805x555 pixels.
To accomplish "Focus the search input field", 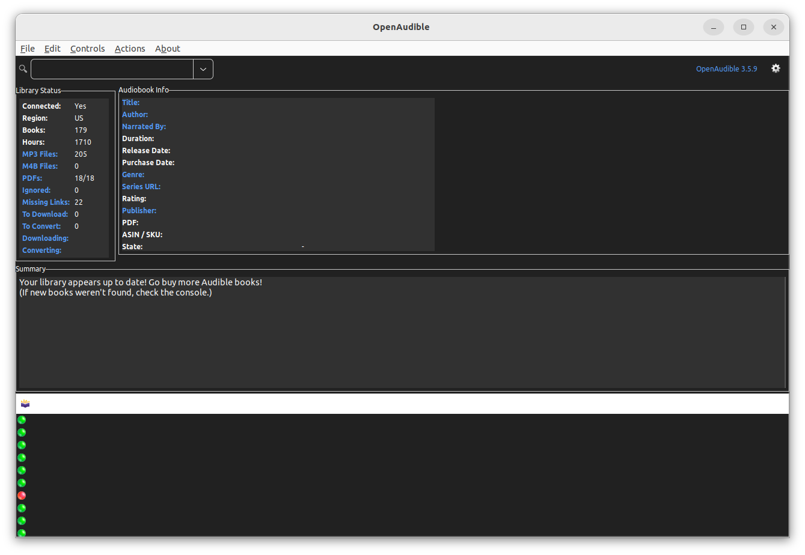I will tap(112, 69).
